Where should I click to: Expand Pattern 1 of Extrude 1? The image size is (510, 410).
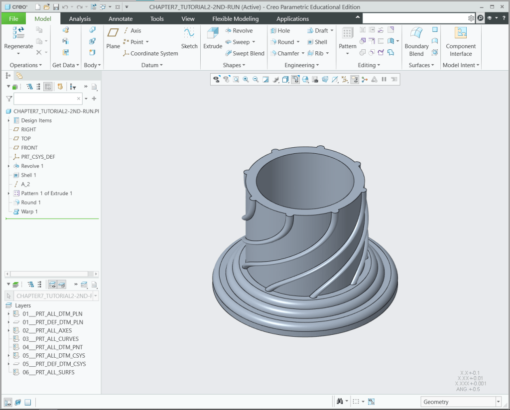[8, 193]
